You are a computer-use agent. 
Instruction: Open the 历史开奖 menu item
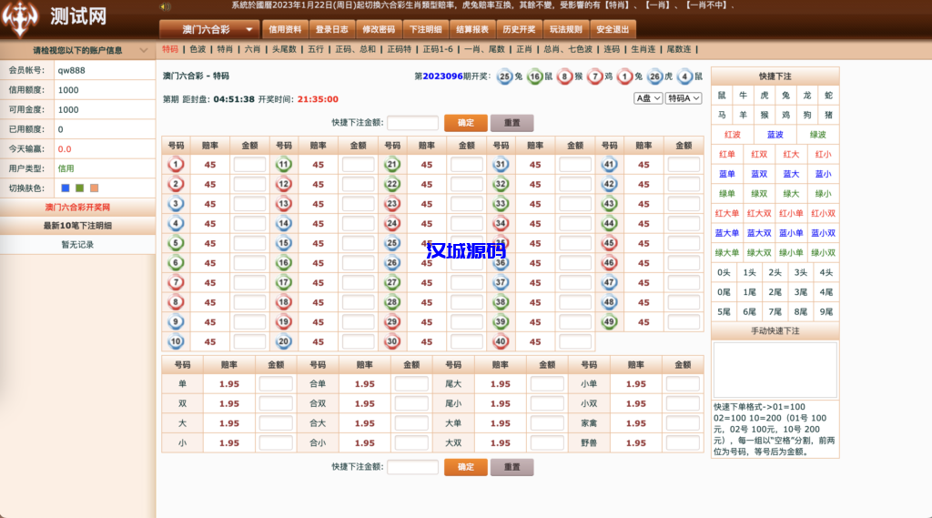tap(521, 29)
